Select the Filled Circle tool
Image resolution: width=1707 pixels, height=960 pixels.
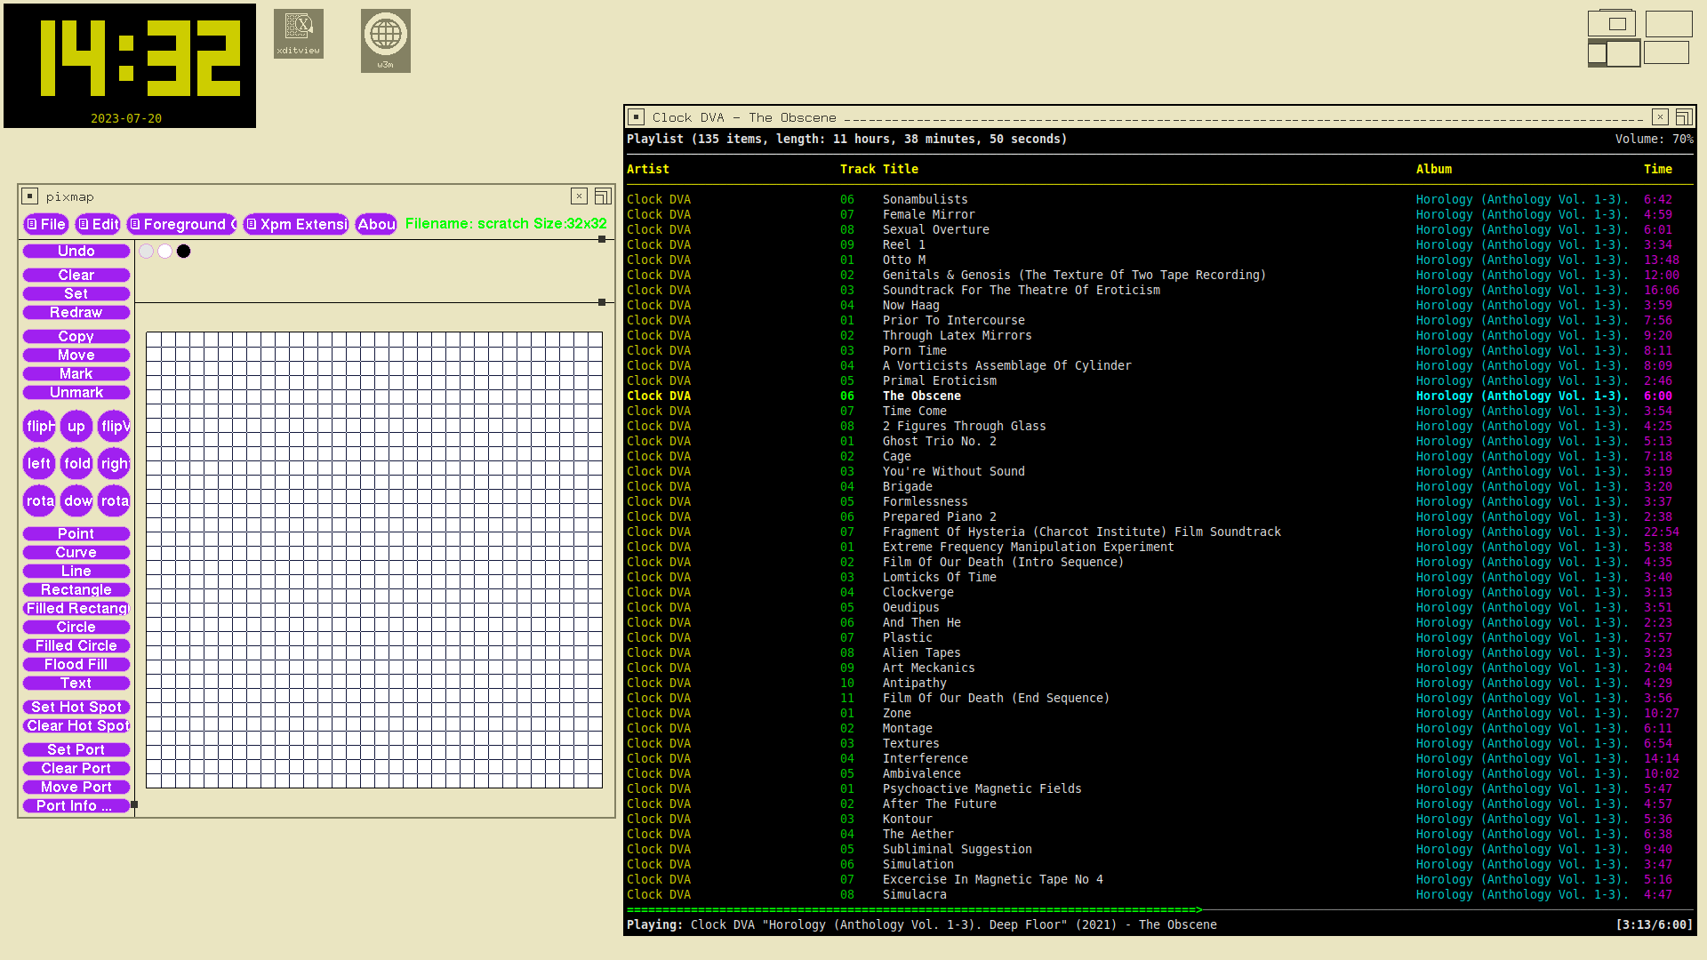(76, 646)
